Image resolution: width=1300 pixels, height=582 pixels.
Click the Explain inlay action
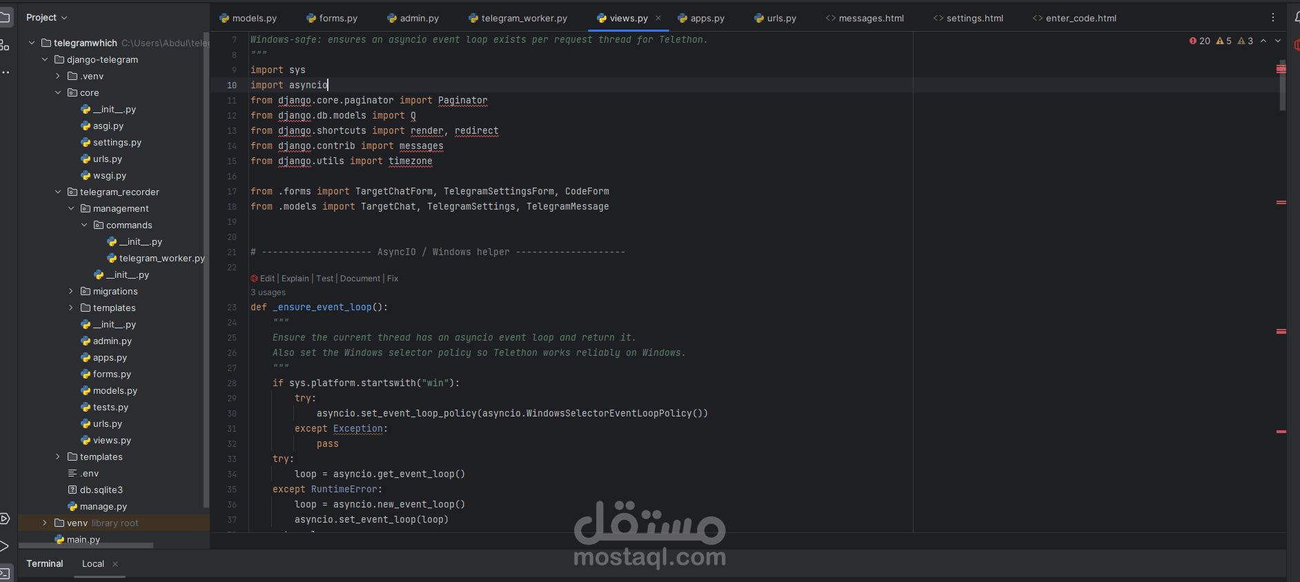click(x=295, y=279)
